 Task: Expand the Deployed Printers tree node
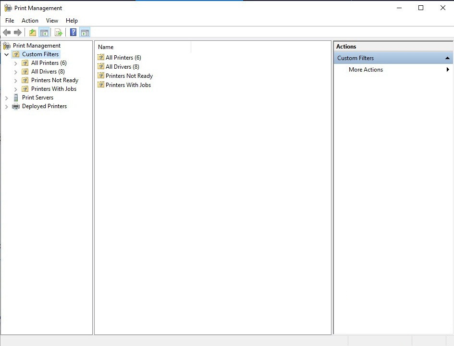coord(7,106)
